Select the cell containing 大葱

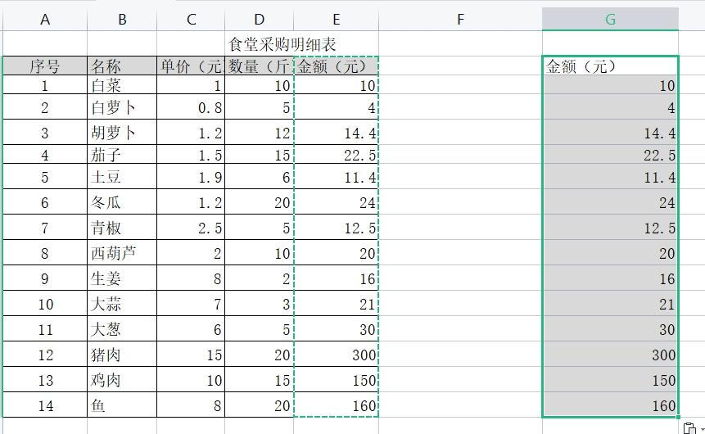122,328
